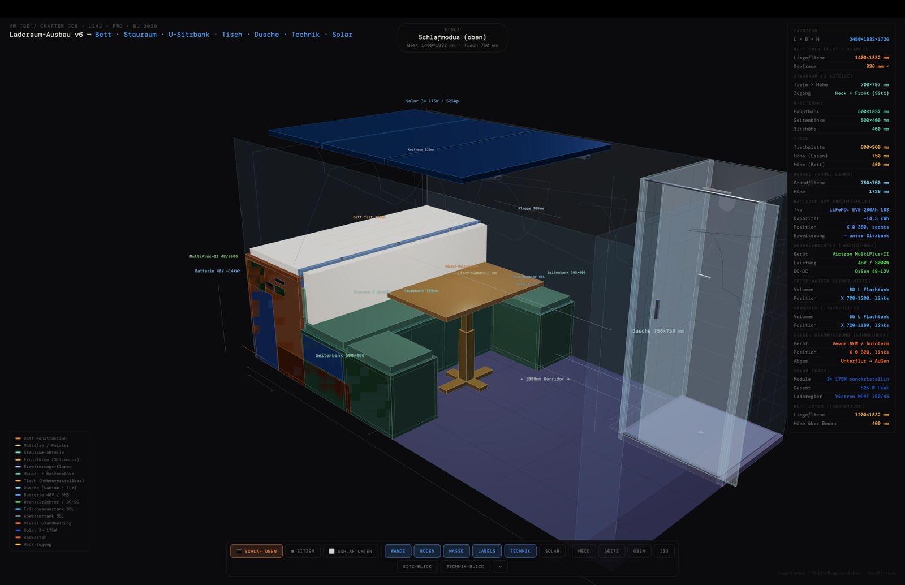Click the Diesel-Standheizung legend color swatch
This screenshot has height=585, width=905.
(18, 523)
